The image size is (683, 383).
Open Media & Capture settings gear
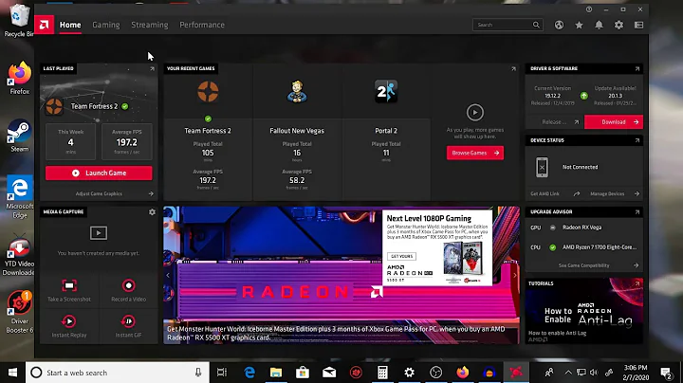pyautogui.click(x=152, y=212)
